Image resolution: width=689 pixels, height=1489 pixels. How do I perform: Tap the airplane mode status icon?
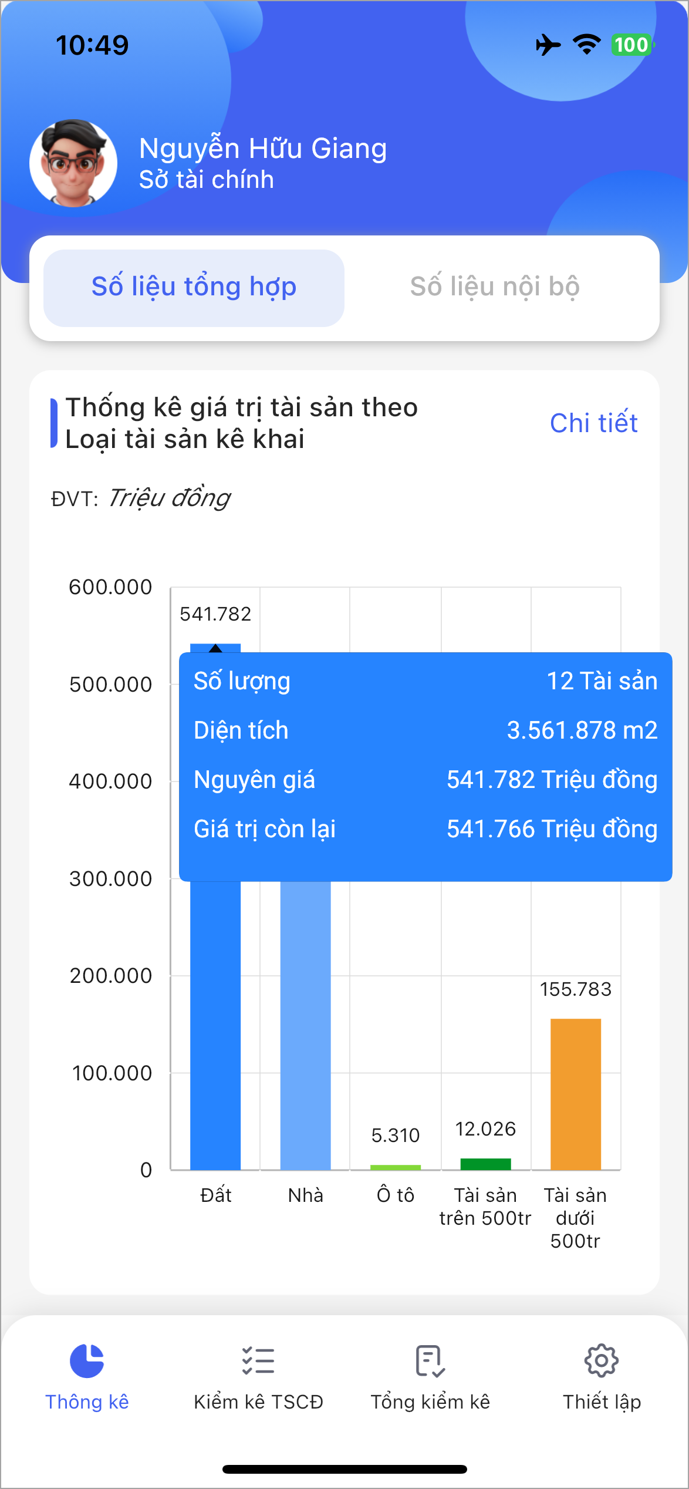tap(548, 45)
